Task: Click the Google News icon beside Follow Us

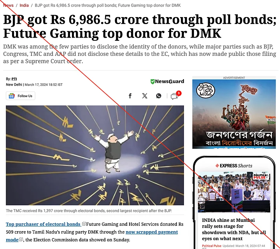Action: (x=12, y=96)
